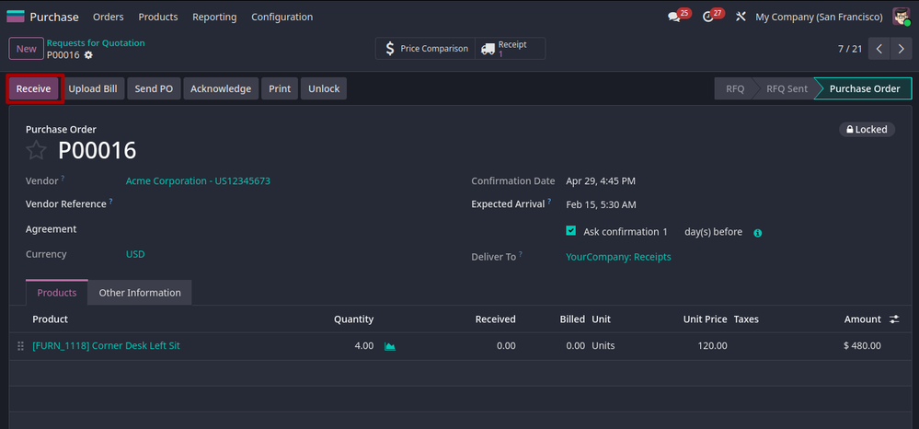Click the 7 / 21 pager counter
This screenshot has width=919, height=429.
pyautogui.click(x=850, y=49)
